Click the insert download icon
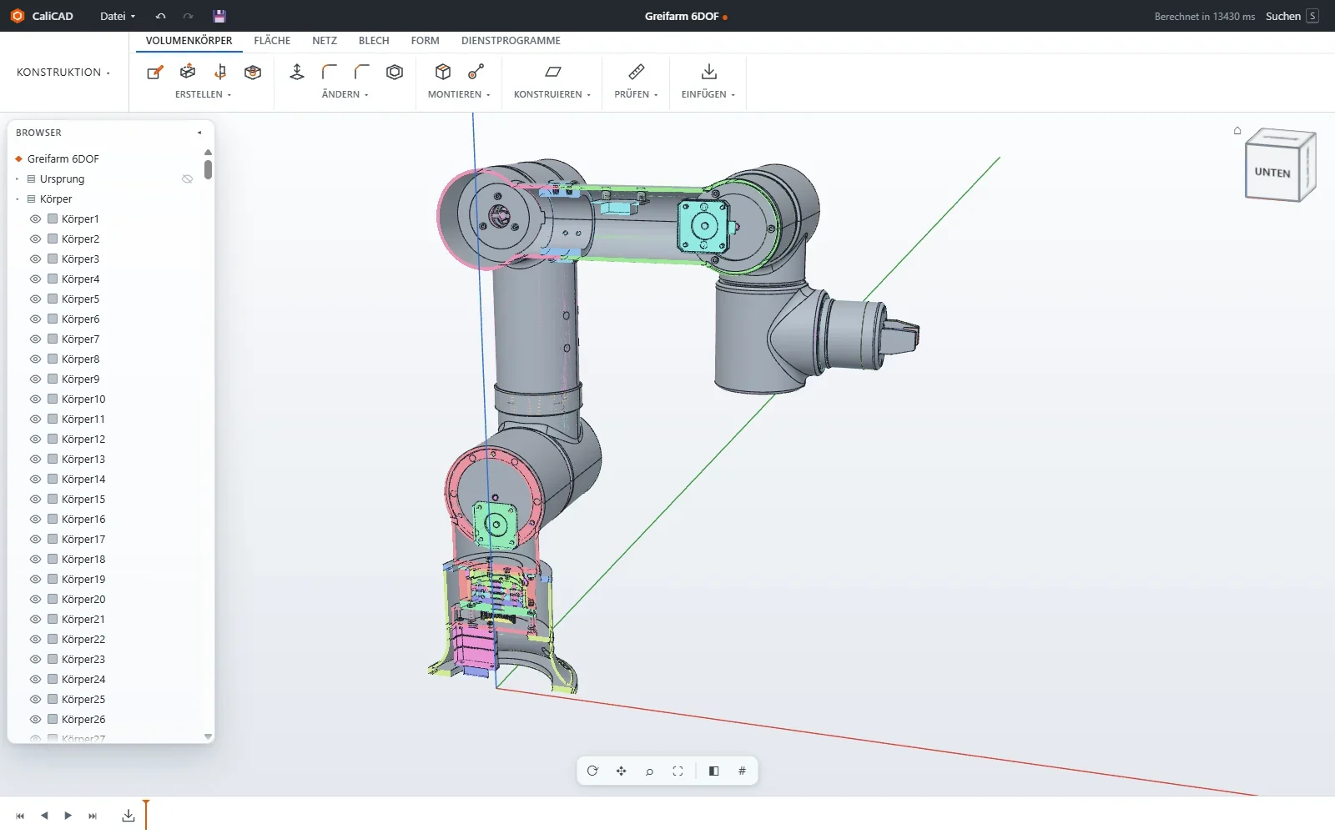 point(708,73)
